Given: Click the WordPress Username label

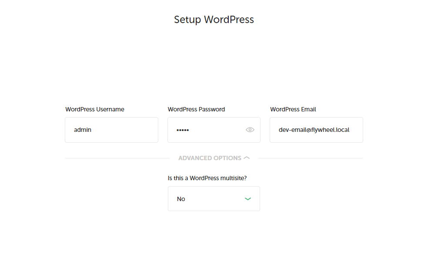Looking at the screenshot, I should (95, 109).
